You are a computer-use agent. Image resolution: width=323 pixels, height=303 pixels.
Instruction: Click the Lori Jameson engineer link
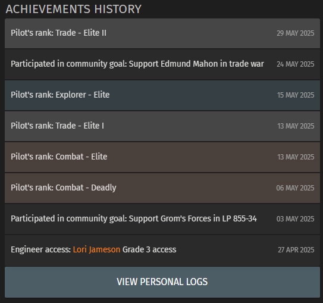[96, 249]
